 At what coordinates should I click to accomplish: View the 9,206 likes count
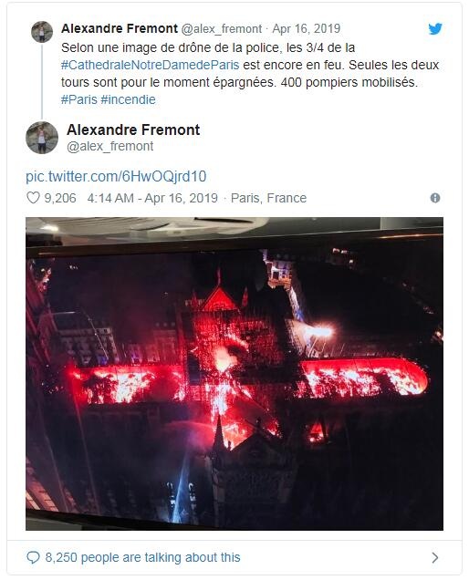(60, 198)
